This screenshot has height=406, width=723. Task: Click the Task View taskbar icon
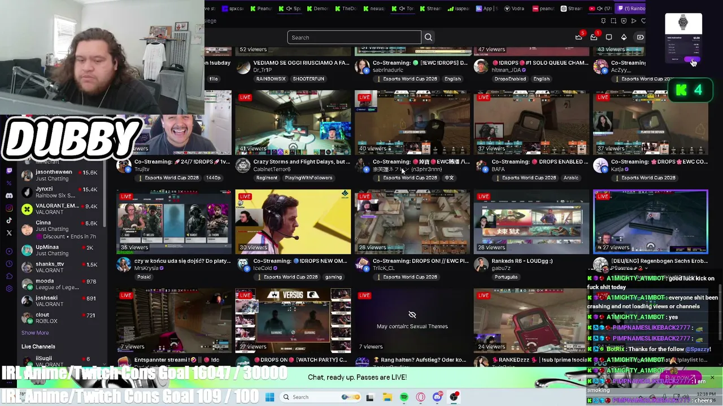370,397
